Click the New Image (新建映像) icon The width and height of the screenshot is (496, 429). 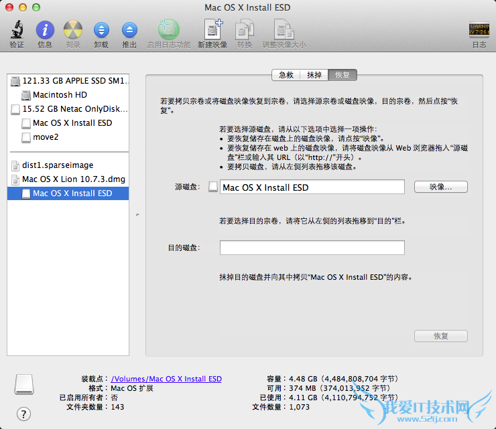(x=213, y=29)
